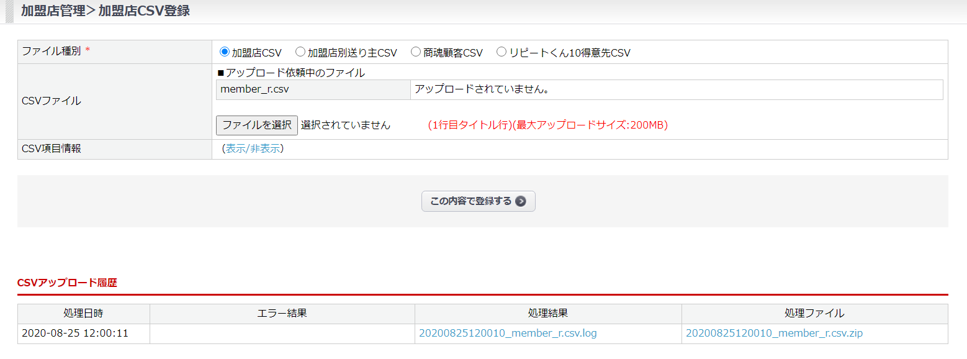Click the CSVアップロード履歴 section heading
This screenshot has height=359, width=967.
click(x=67, y=283)
